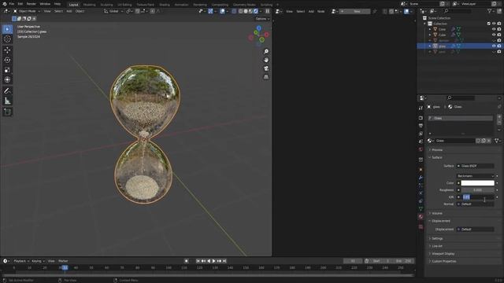
Task: Select the Glass material slot
Action: pyautogui.click(x=460, y=119)
